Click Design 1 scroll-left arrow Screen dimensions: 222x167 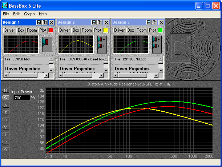pyautogui.click(x=6, y=76)
